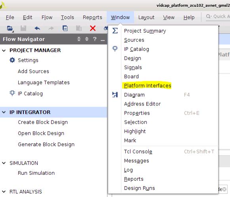Image resolution: width=230 pixels, height=197 pixels.
Task: Click the IP Catalog chip icon in Flow Navigator
Action: click(x=12, y=93)
